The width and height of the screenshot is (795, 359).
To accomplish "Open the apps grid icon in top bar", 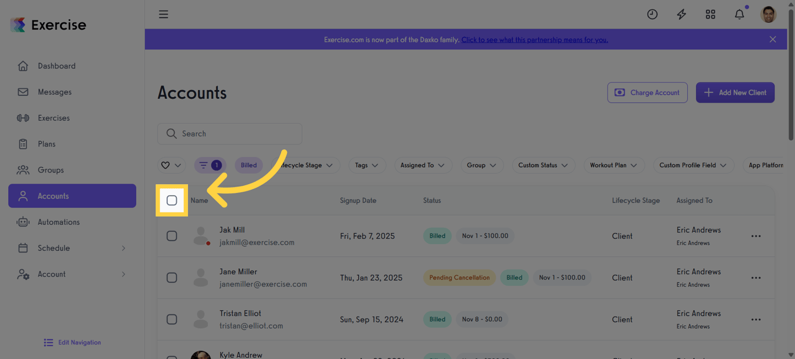I will 710,14.
